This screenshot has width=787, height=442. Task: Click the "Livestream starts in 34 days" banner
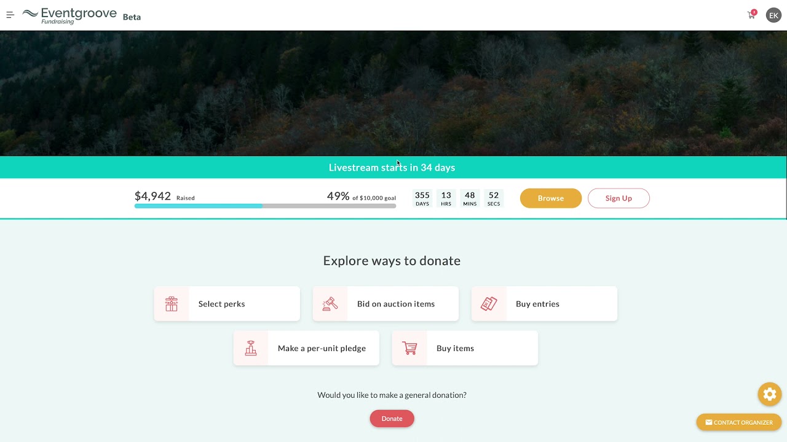[x=392, y=168]
